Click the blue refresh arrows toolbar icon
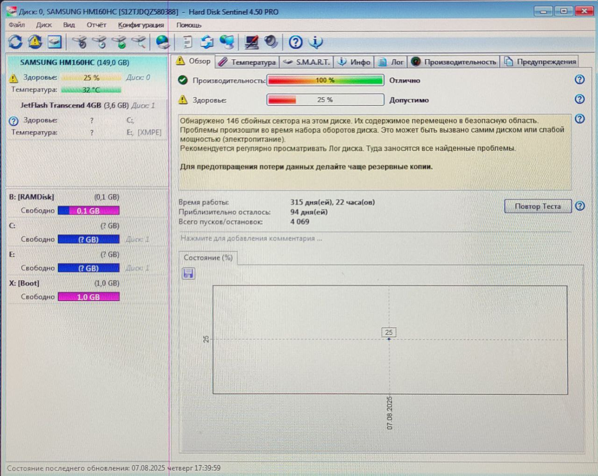 click(x=15, y=42)
